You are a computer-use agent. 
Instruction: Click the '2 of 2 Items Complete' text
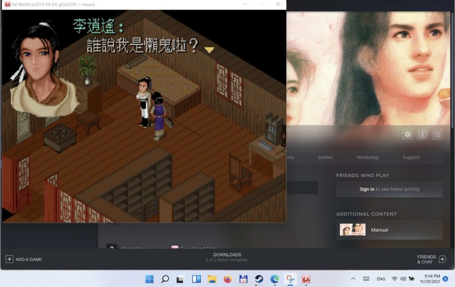coord(227,260)
